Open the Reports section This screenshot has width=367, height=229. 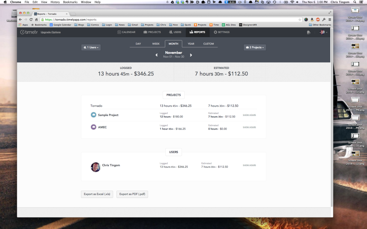pyautogui.click(x=197, y=32)
